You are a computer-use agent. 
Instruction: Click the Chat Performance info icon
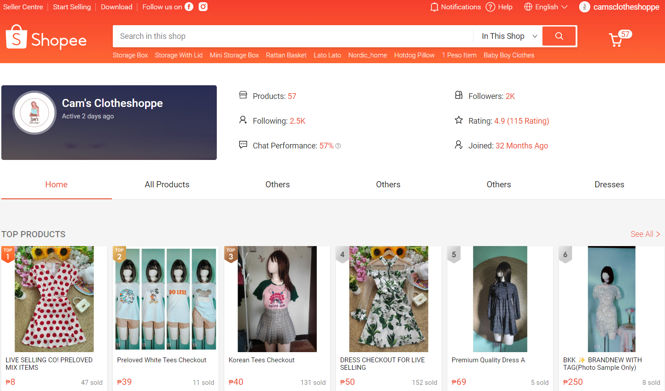tap(338, 146)
